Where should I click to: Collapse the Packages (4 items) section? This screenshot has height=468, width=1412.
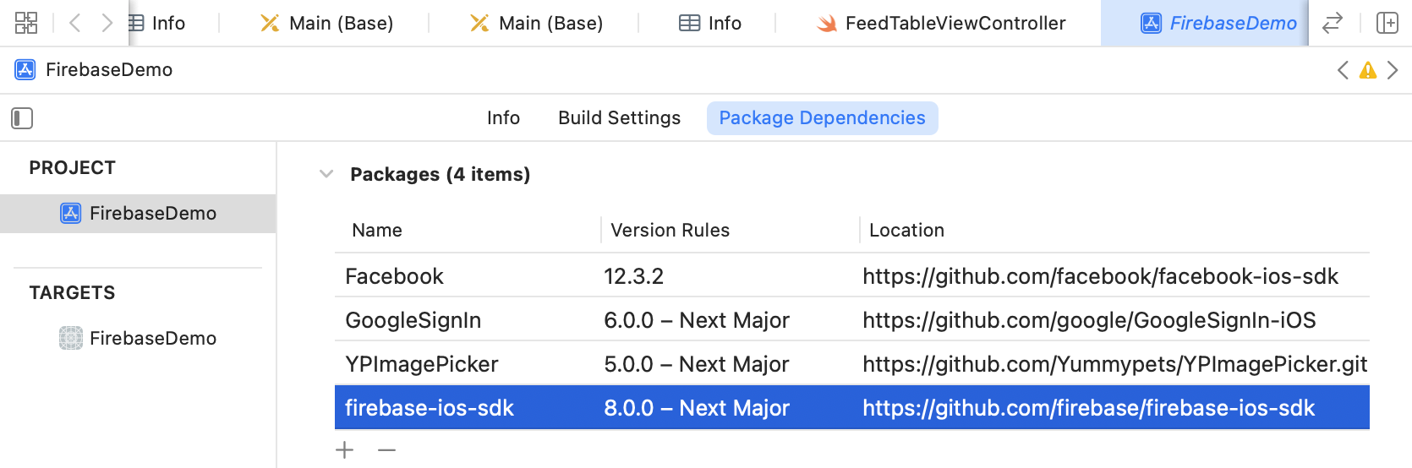326,174
